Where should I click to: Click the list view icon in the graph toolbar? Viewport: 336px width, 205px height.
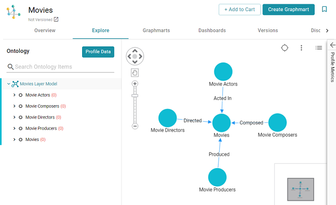coord(318,48)
